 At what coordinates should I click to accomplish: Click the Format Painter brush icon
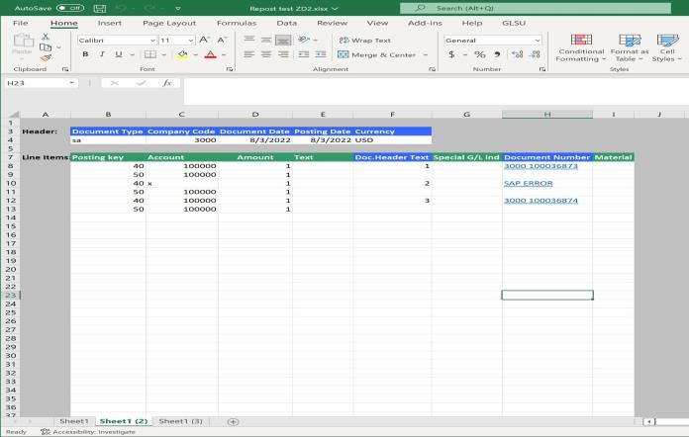coord(46,58)
